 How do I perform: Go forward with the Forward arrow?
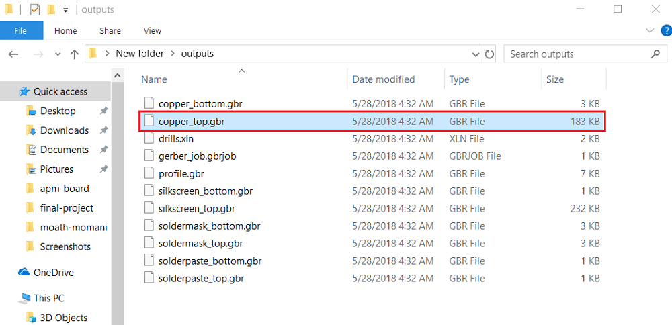point(38,54)
